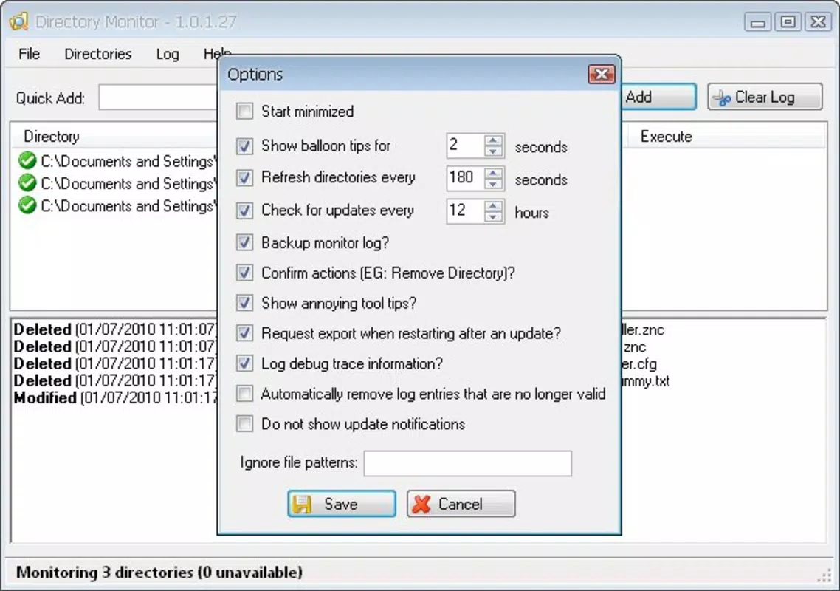Viewport: 840px width, 591px height.
Task: Click the green check icon of third directory
Action: tap(27, 205)
